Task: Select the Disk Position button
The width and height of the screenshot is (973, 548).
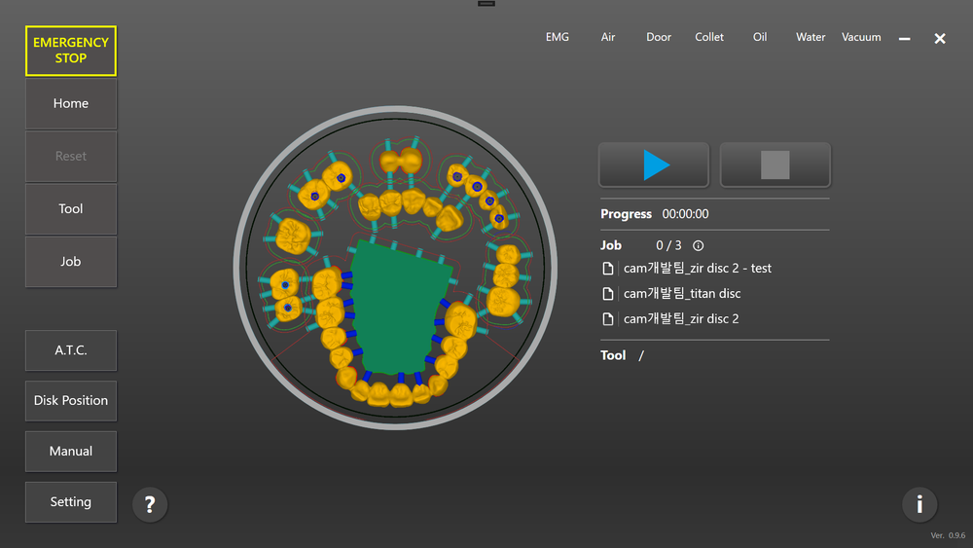Action: pyautogui.click(x=71, y=401)
